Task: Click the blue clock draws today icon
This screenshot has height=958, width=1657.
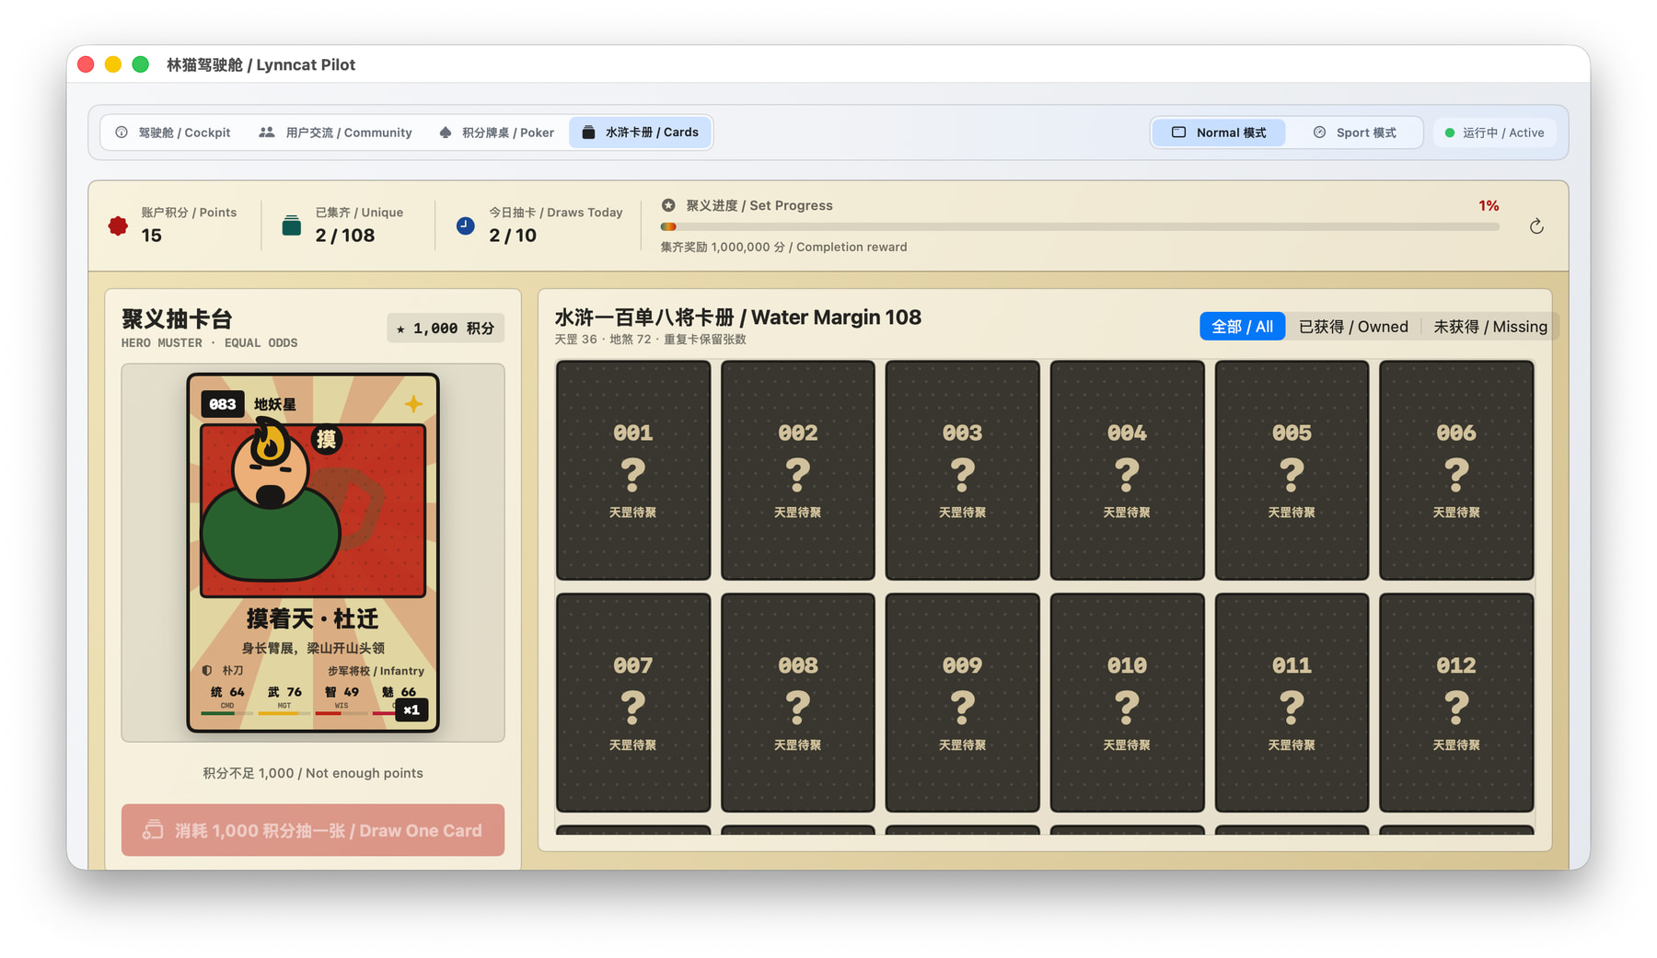Action: click(466, 225)
